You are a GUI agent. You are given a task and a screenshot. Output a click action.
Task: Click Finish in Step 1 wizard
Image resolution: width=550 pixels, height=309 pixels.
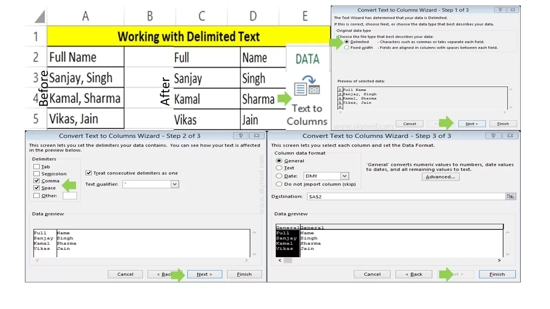pyautogui.click(x=503, y=124)
